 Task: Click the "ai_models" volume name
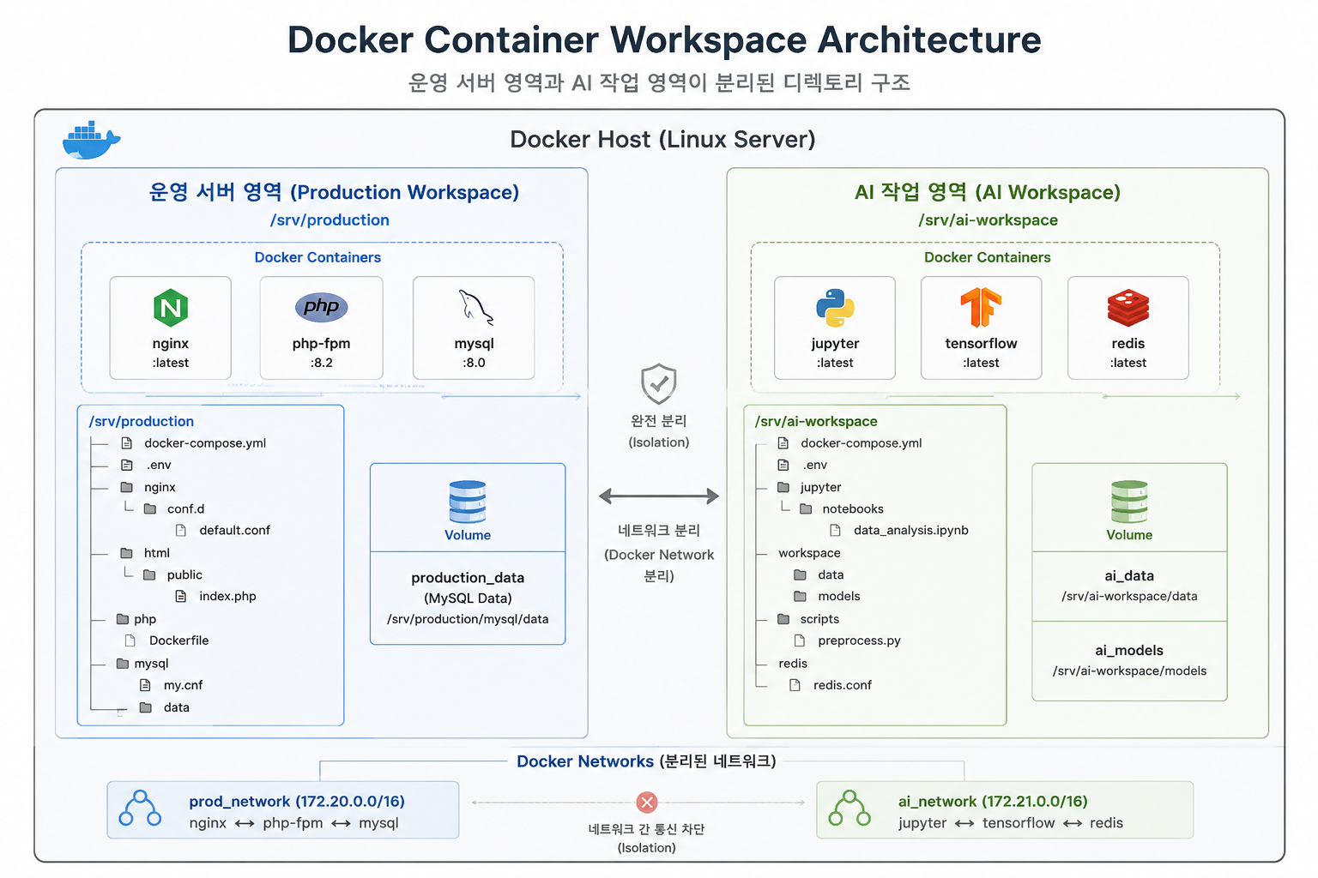[x=1129, y=650]
